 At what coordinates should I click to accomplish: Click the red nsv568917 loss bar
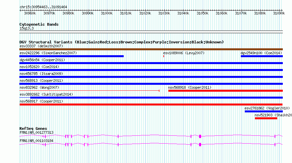pyautogui.click(x=151, y=105)
